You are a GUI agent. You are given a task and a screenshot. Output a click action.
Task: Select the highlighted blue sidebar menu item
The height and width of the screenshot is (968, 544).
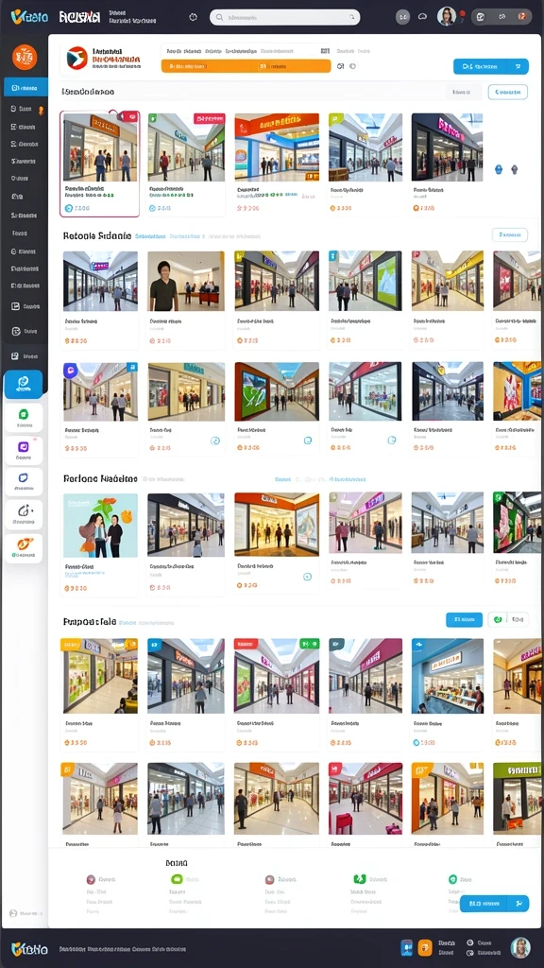25,87
